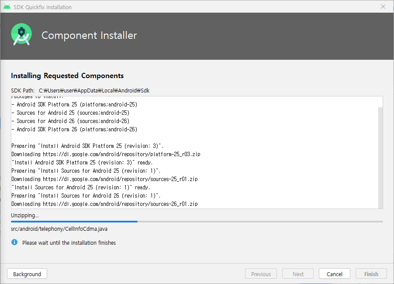The width and height of the screenshot is (394, 284).
Task: Click the Android icon in title bar
Action: [7, 7]
